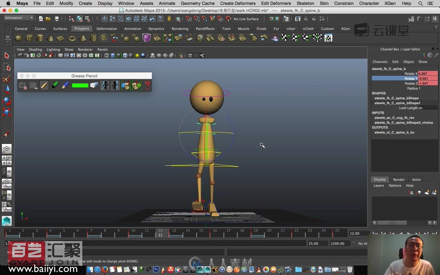Viewport: 440px width, 275px height.
Task: Click the Rotate Y channel label
Action: tap(411, 79)
